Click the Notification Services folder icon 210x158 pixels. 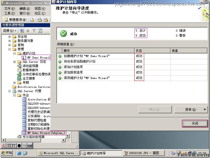tap(14, 87)
